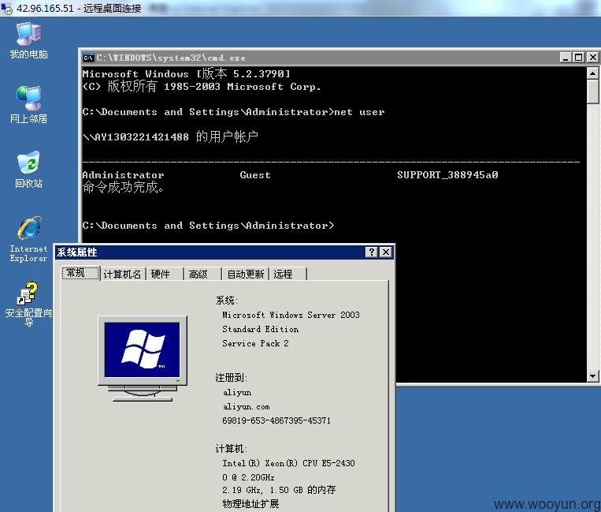Minimize the cmd.exe window
The height and width of the screenshot is (512, 601).
coord(566,58)
